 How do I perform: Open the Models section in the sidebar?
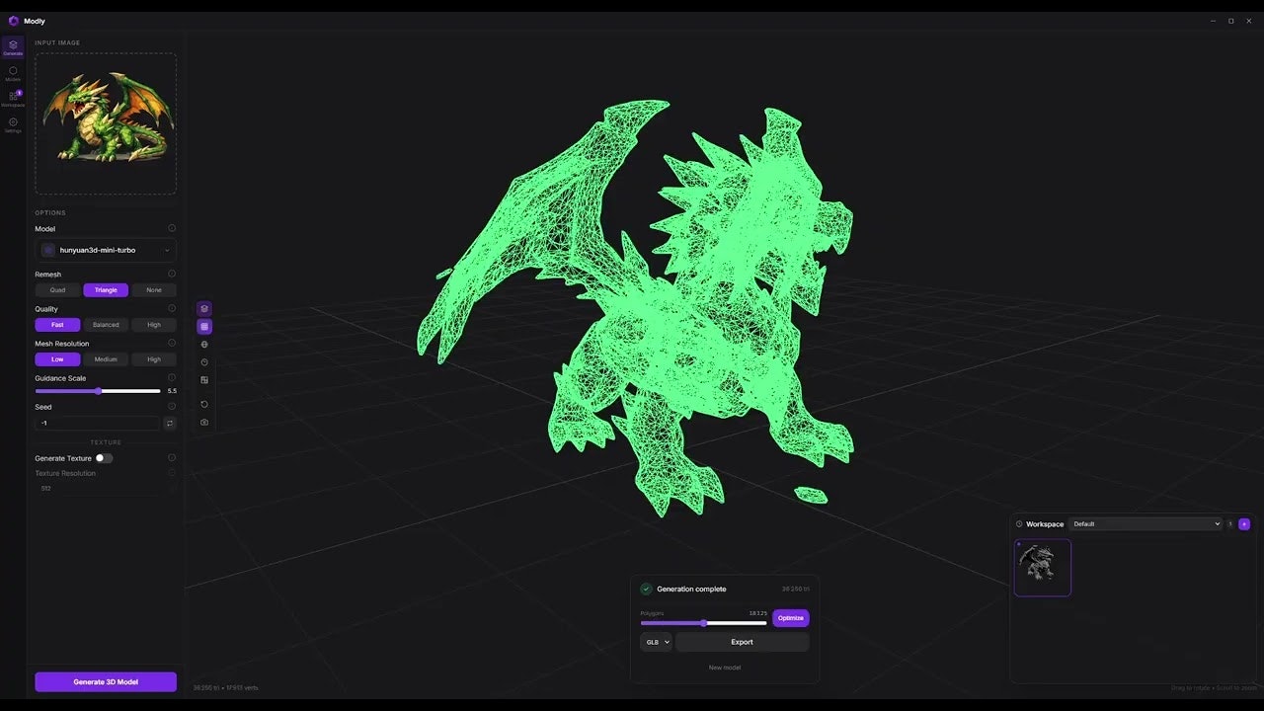click(x=13, y=74)
